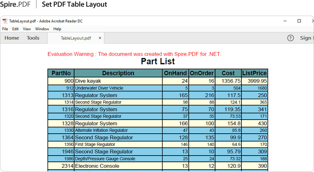Click the Part List title

pyautogui.click(x=158, y=61)
